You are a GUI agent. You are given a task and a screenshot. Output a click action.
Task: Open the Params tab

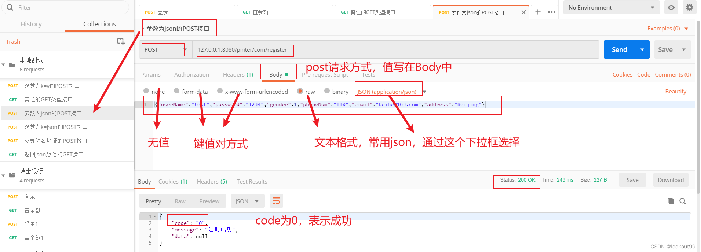click(151, 74)
